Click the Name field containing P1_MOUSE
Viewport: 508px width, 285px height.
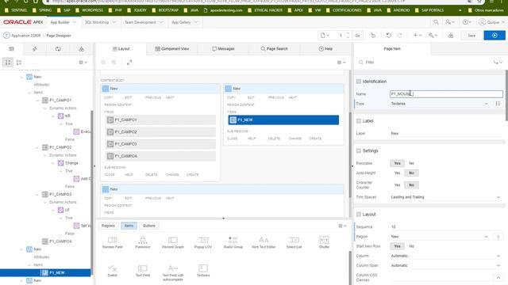click(x=446, y=94)
